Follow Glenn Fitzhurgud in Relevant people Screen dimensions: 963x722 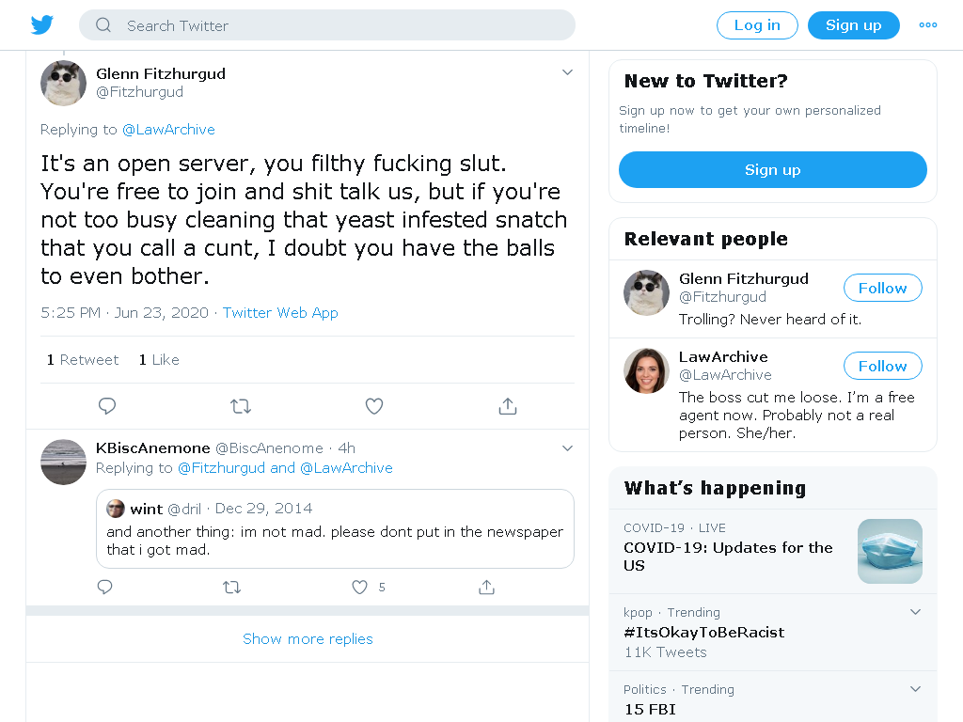pos(882,288)
